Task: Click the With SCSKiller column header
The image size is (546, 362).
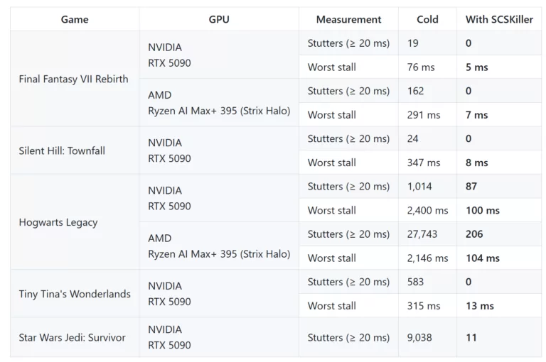Action: coord(499,19)
